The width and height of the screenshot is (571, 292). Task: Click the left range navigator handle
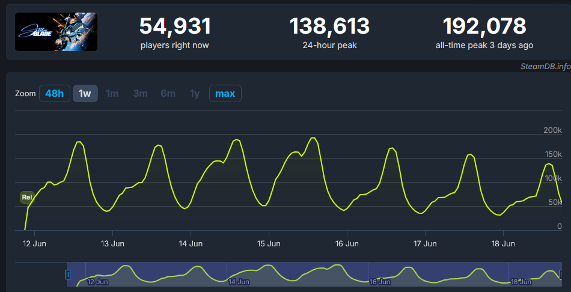point(67,275)
